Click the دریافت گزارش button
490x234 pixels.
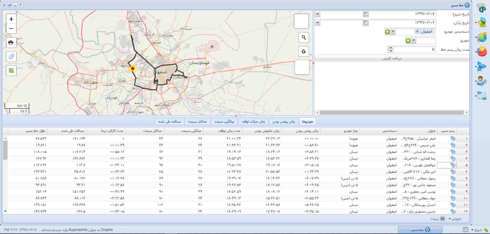(392, 58)
